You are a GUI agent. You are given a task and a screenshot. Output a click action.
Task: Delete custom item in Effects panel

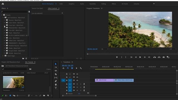pyautogui.click(x=26, y=59)
